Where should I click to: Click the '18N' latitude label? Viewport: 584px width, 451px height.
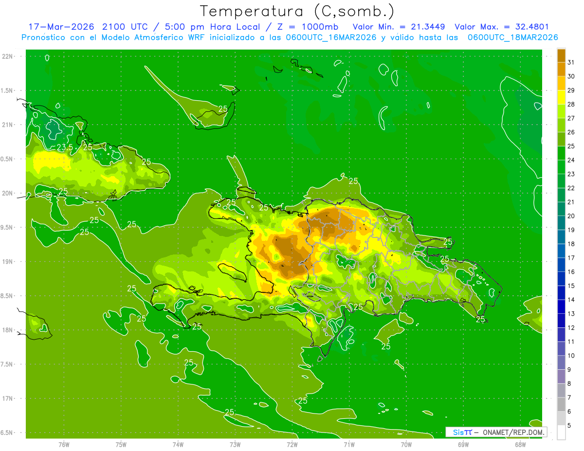pyautogui.click(x=7, y=330)
